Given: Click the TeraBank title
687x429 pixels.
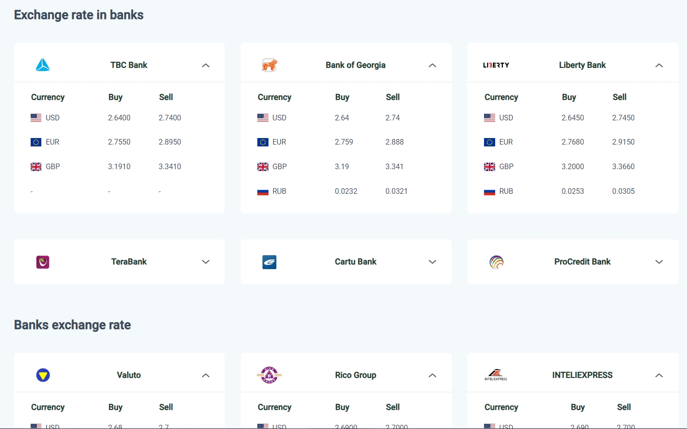Looking at the screenshot, I should tap(129, 262).
